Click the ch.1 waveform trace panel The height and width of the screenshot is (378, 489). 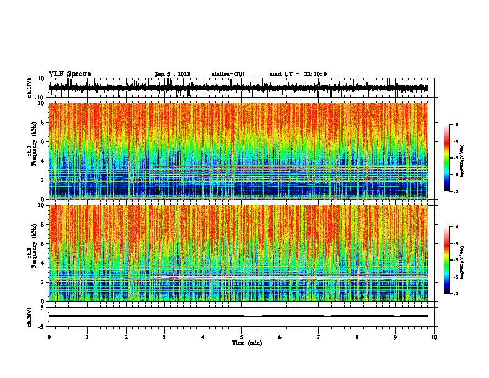pos(241,88)
